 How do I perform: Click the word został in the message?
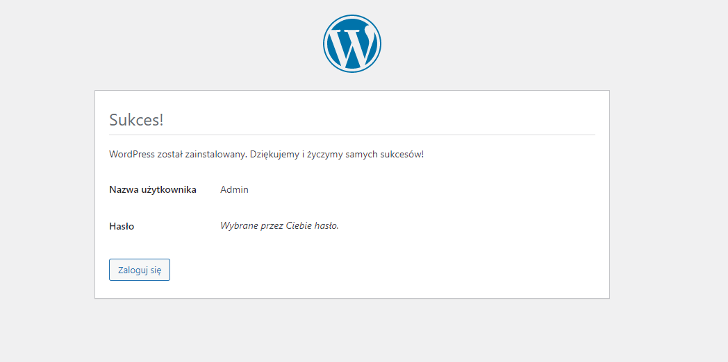[171, 154]
